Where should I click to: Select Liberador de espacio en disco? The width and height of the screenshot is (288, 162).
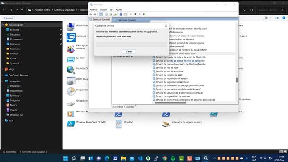pyautogui.click(x=182, y=124)
